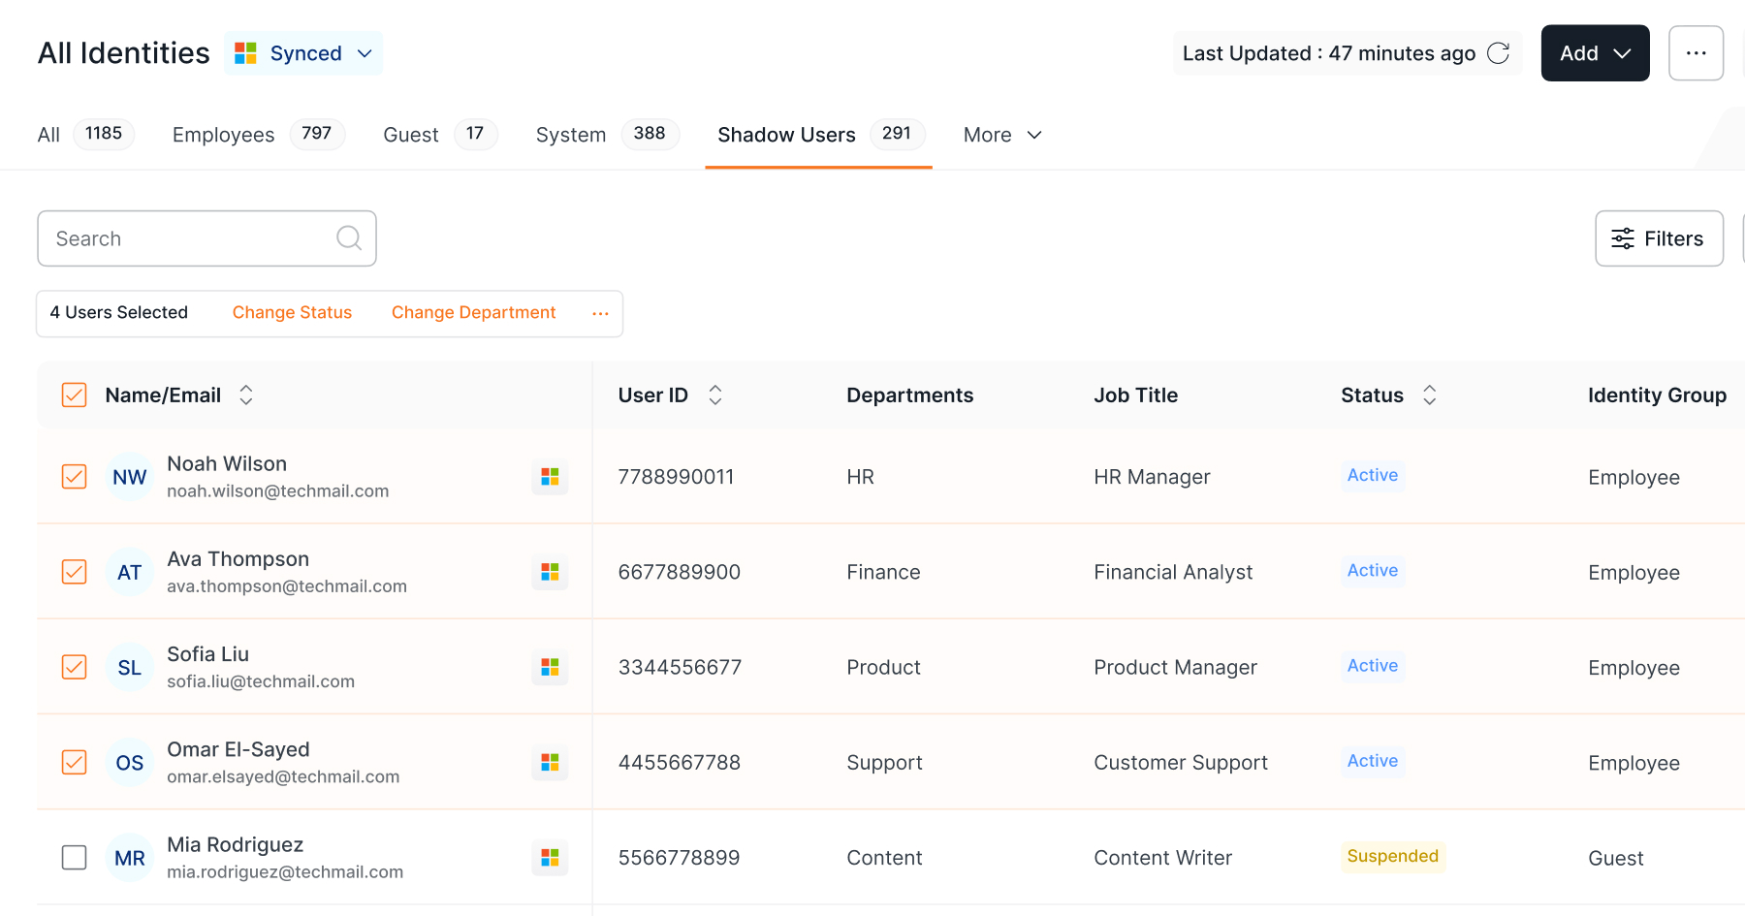Click the Suspended badge in Mia Rodriguez's row
The height and width of the screenshot is (916, 1745).
tap(1393, 856)
